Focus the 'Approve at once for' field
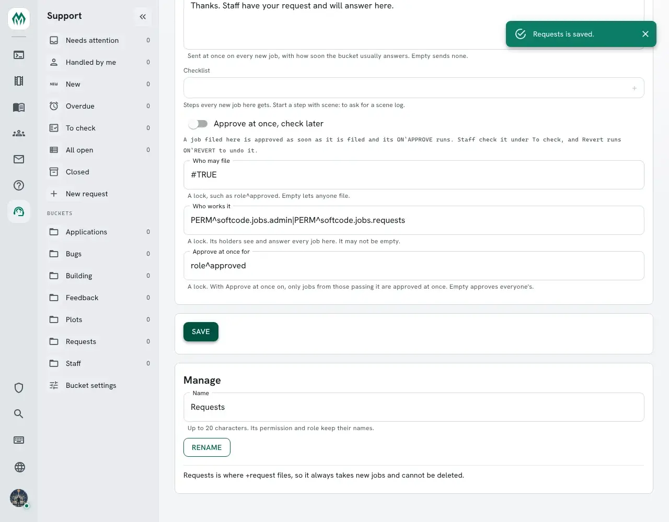669x522 pixels. click(414, 266)
